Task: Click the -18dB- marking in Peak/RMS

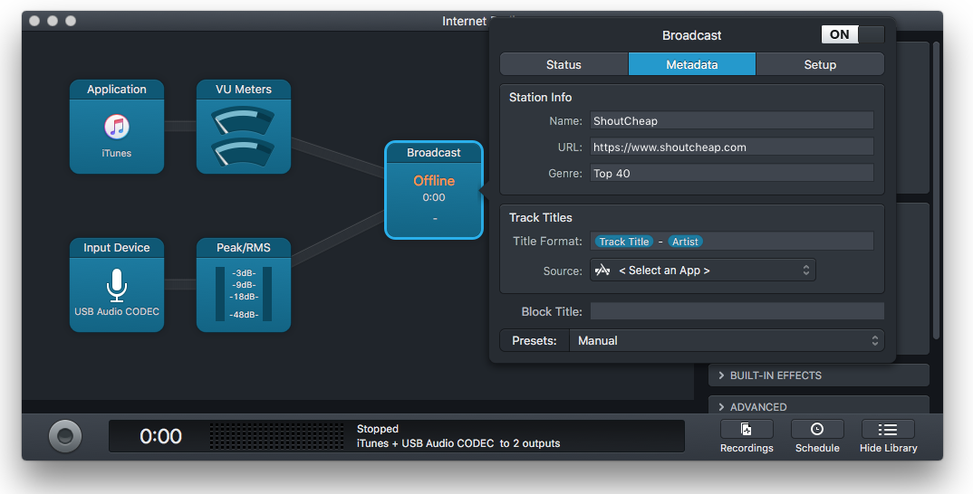Action: point(244,297)
